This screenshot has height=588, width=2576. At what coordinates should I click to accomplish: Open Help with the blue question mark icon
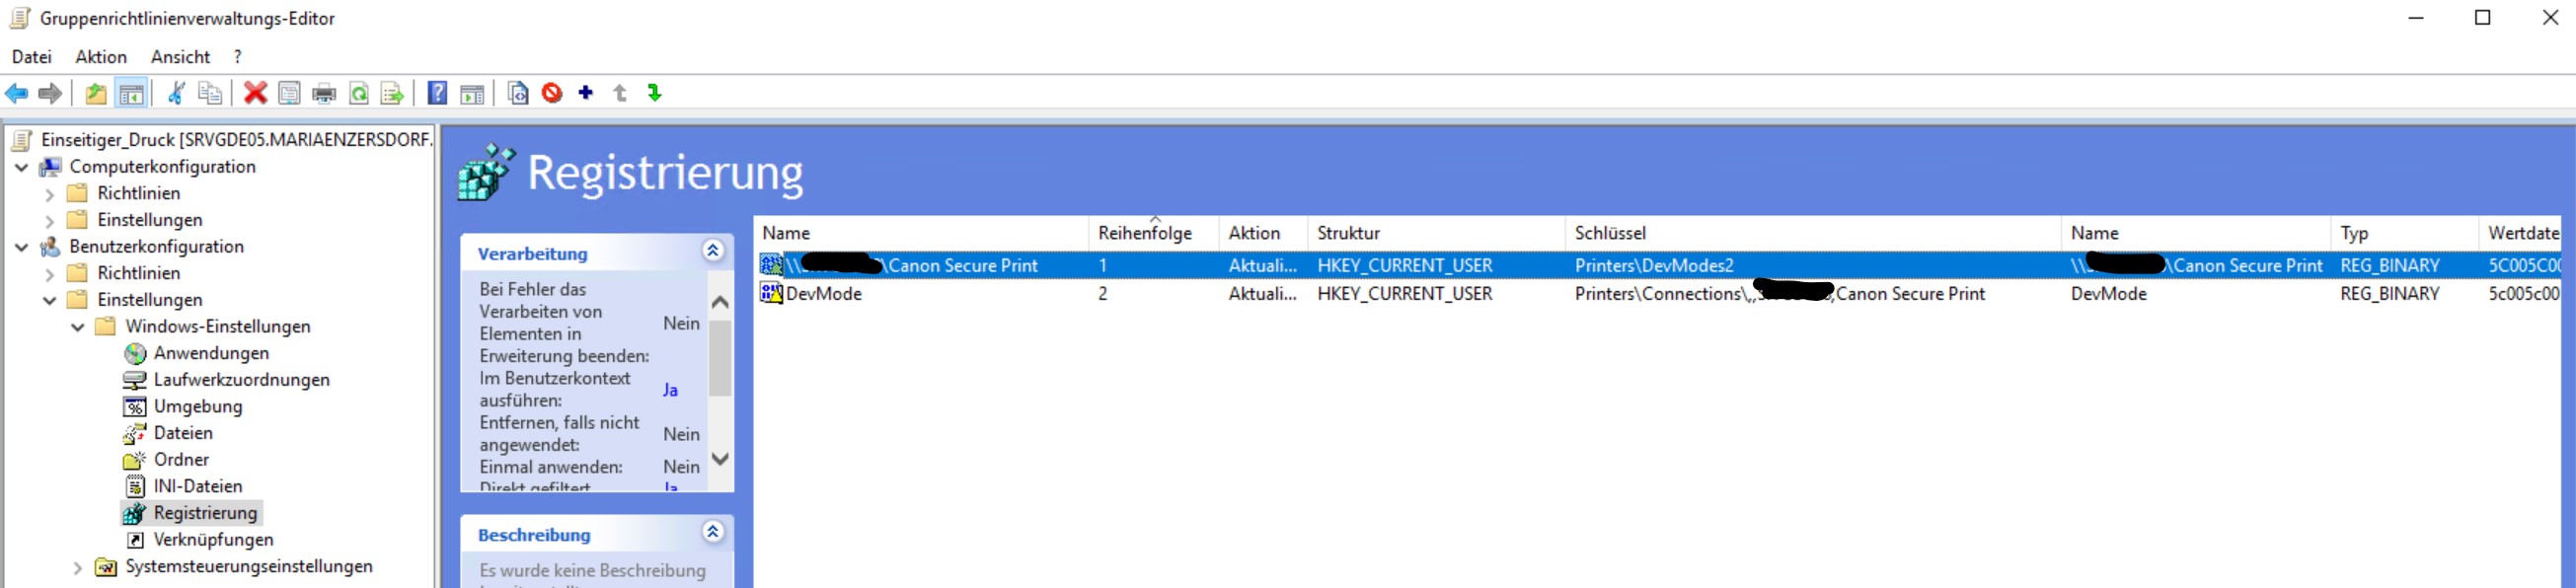click(437, 93)
